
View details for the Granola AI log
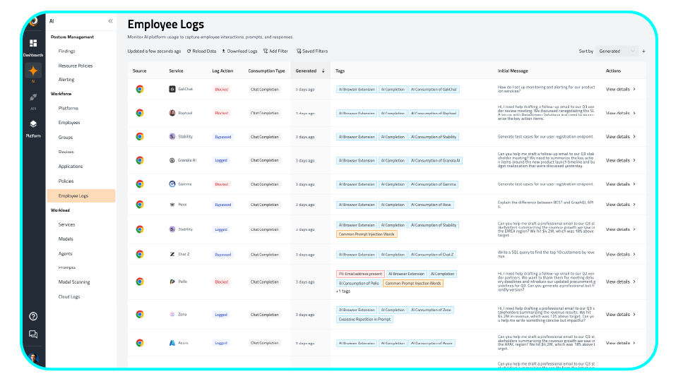pos(621,160)
